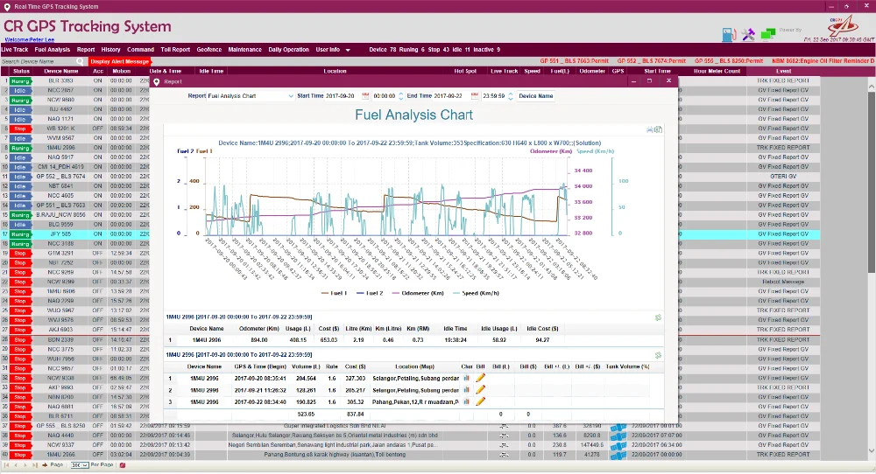Click the print icon above the chart

(651, 129)
